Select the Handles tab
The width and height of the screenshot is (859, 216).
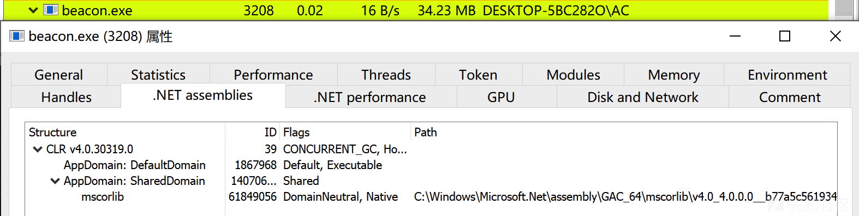point(67,97)
